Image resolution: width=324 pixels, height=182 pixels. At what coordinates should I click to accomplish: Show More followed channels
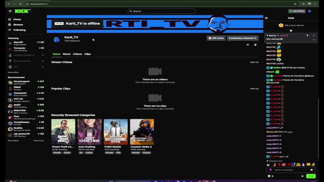(x=13, y=72)
